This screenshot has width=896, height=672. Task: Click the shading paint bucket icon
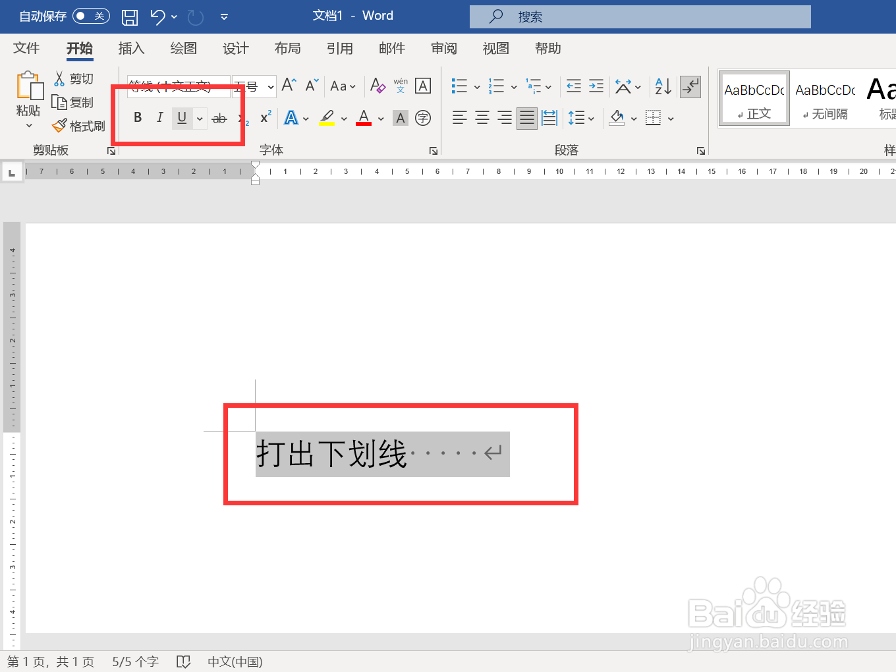point(617,118)
